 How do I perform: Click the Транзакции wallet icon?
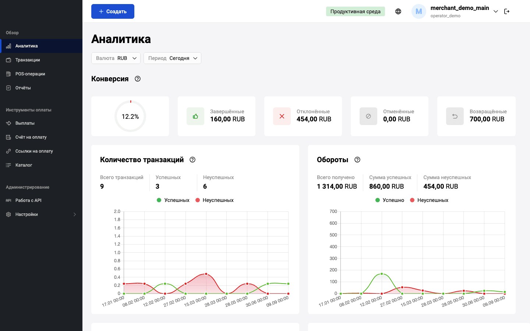click(8, 60)
